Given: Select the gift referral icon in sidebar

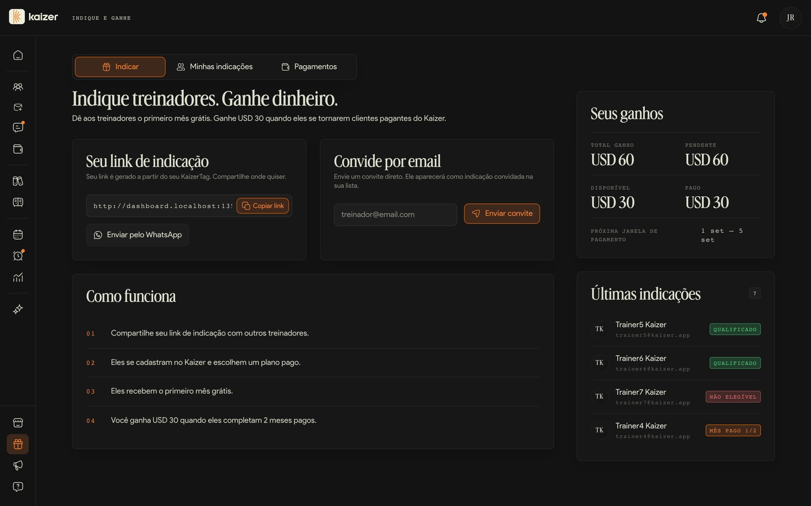Looking at the screenshot, I should 18,444.
